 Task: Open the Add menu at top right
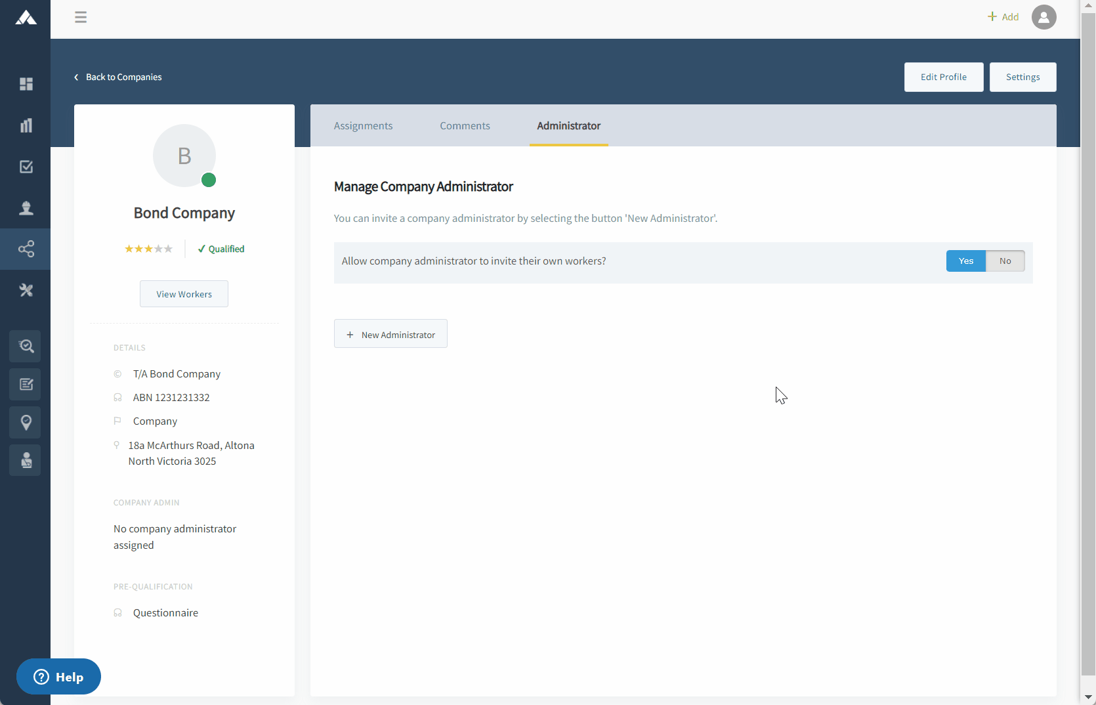tap(1003, 17)
